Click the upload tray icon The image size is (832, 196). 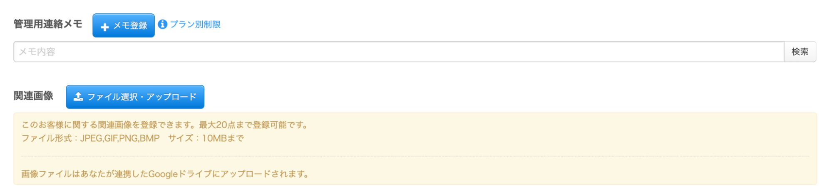(x=78, y=97)
